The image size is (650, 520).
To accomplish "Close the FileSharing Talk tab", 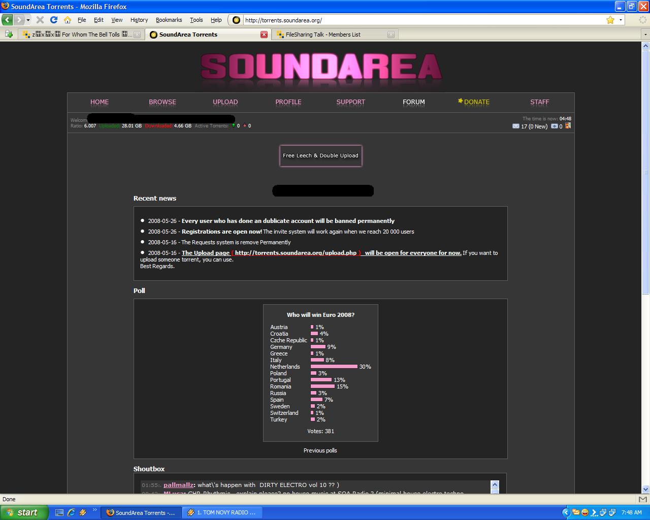I will (x=391, y=35).
